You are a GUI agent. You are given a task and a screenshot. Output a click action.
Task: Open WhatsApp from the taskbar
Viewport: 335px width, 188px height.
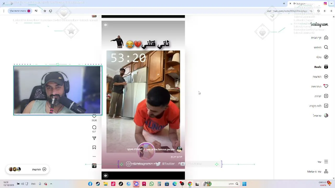[152, 184]
